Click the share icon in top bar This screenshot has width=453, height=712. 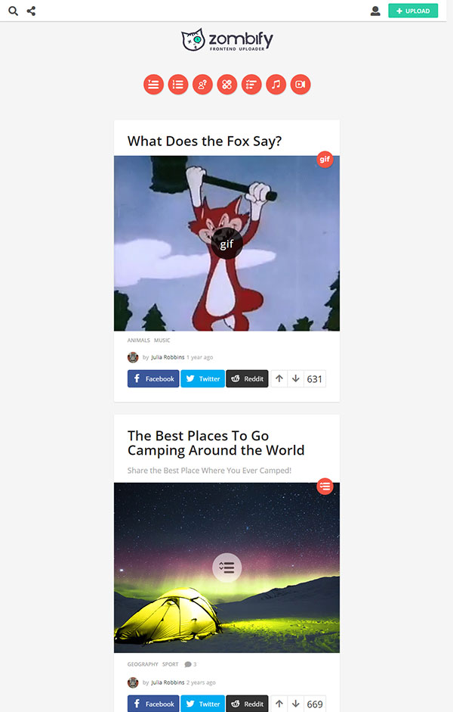[x=31, y=11]
